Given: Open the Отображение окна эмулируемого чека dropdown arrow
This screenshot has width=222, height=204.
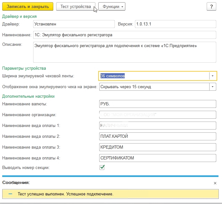Looking at the screenshot, I should click(x=213, y=87).
